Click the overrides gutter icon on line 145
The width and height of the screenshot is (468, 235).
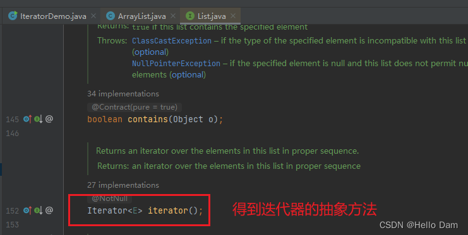click(27, 119)
